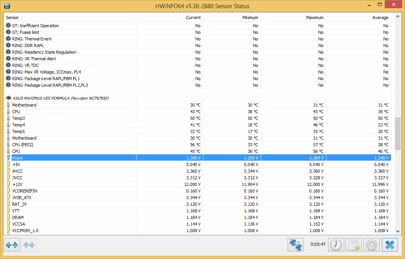Viewport: 405px width, 259px height.
Task: Click the Maximum column header
Action: tap(293, 17)
